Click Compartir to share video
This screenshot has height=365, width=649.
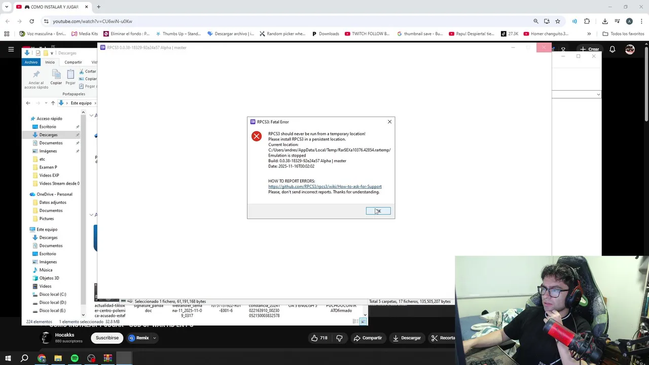tap(368, 338)
